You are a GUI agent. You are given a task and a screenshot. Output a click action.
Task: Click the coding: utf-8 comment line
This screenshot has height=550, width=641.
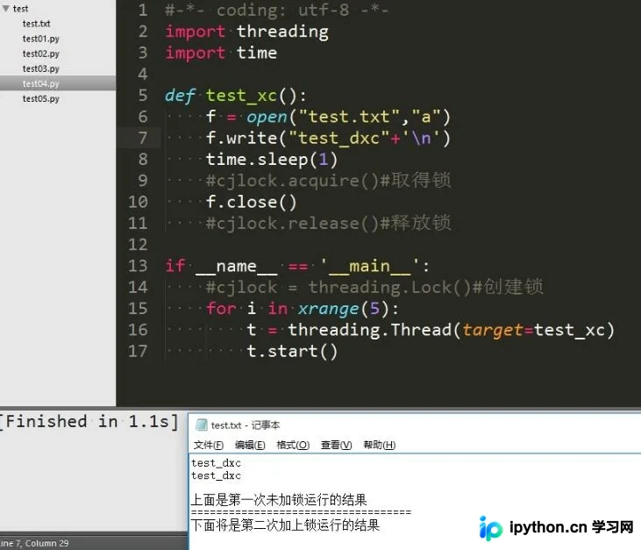(277, 11)
